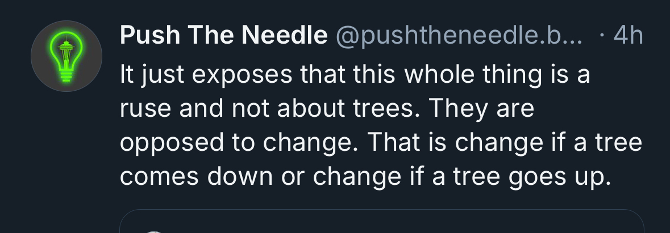Tap the green lightbulb's screw base
This screenshot has width=670, height=233.
(66, 75)
